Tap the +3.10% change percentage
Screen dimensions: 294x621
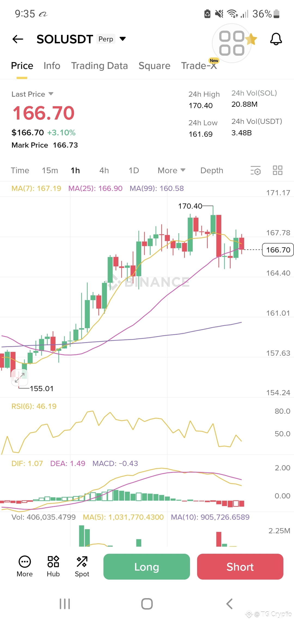61,133
